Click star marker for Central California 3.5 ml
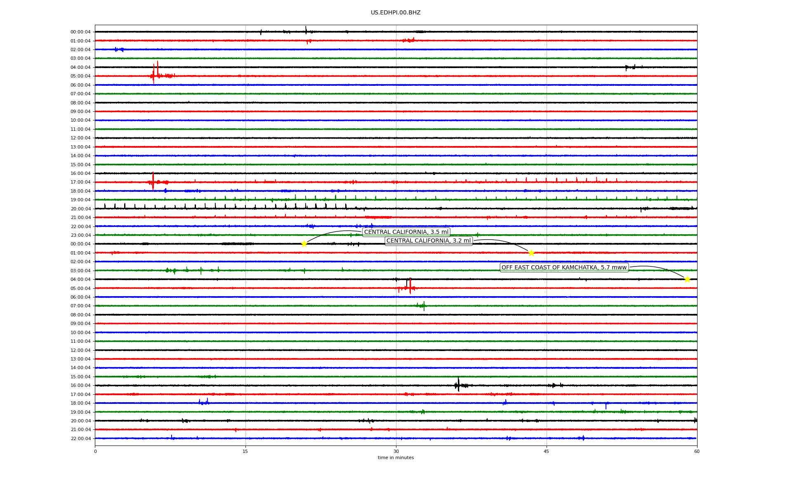This screenshot has width=792, height=495. [304, 244]
